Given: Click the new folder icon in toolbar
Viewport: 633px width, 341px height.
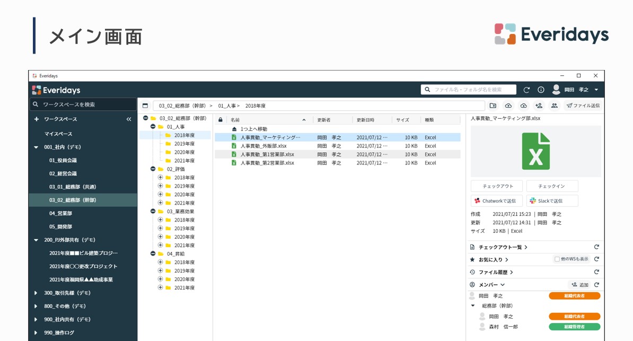Looking at the screenshot, I should 493,106.
